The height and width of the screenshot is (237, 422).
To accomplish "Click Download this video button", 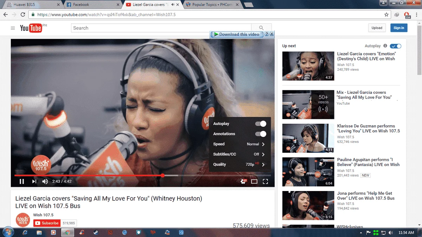I will [237, 34].
